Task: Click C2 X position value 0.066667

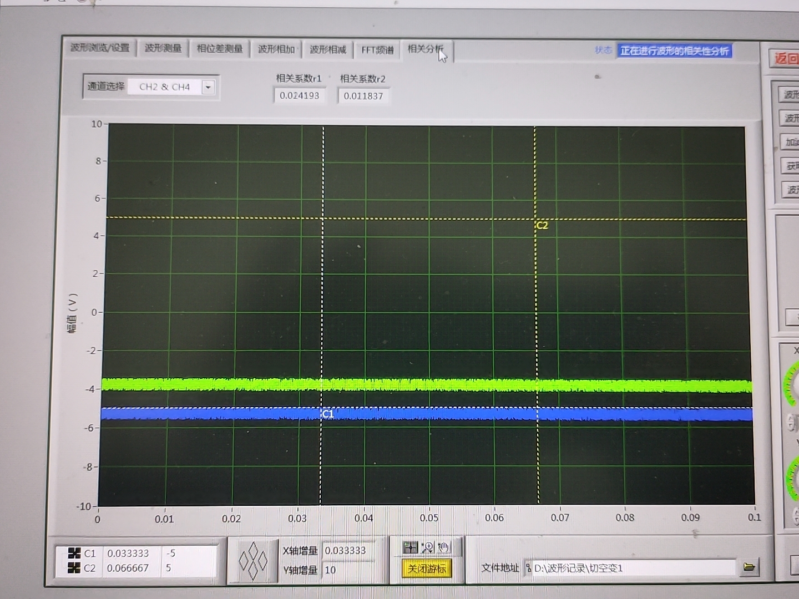Action: pyautogui.click(x=128, y=568)
